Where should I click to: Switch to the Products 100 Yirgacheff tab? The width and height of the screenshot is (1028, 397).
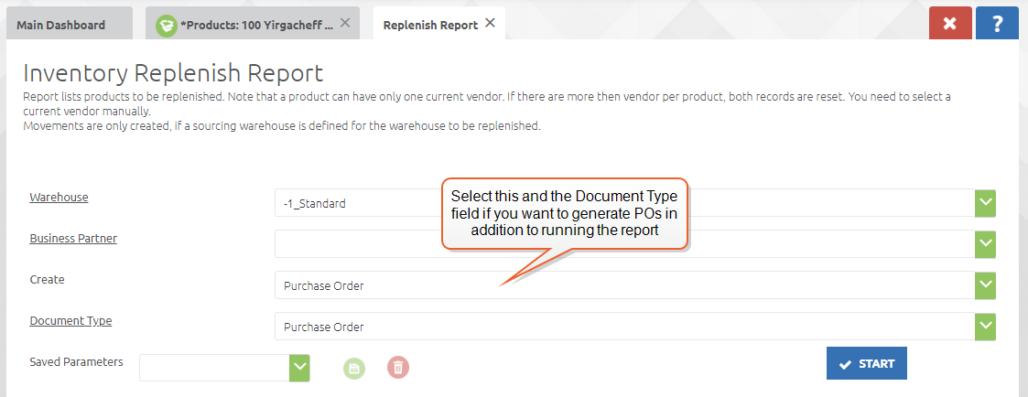coord(256,25)
